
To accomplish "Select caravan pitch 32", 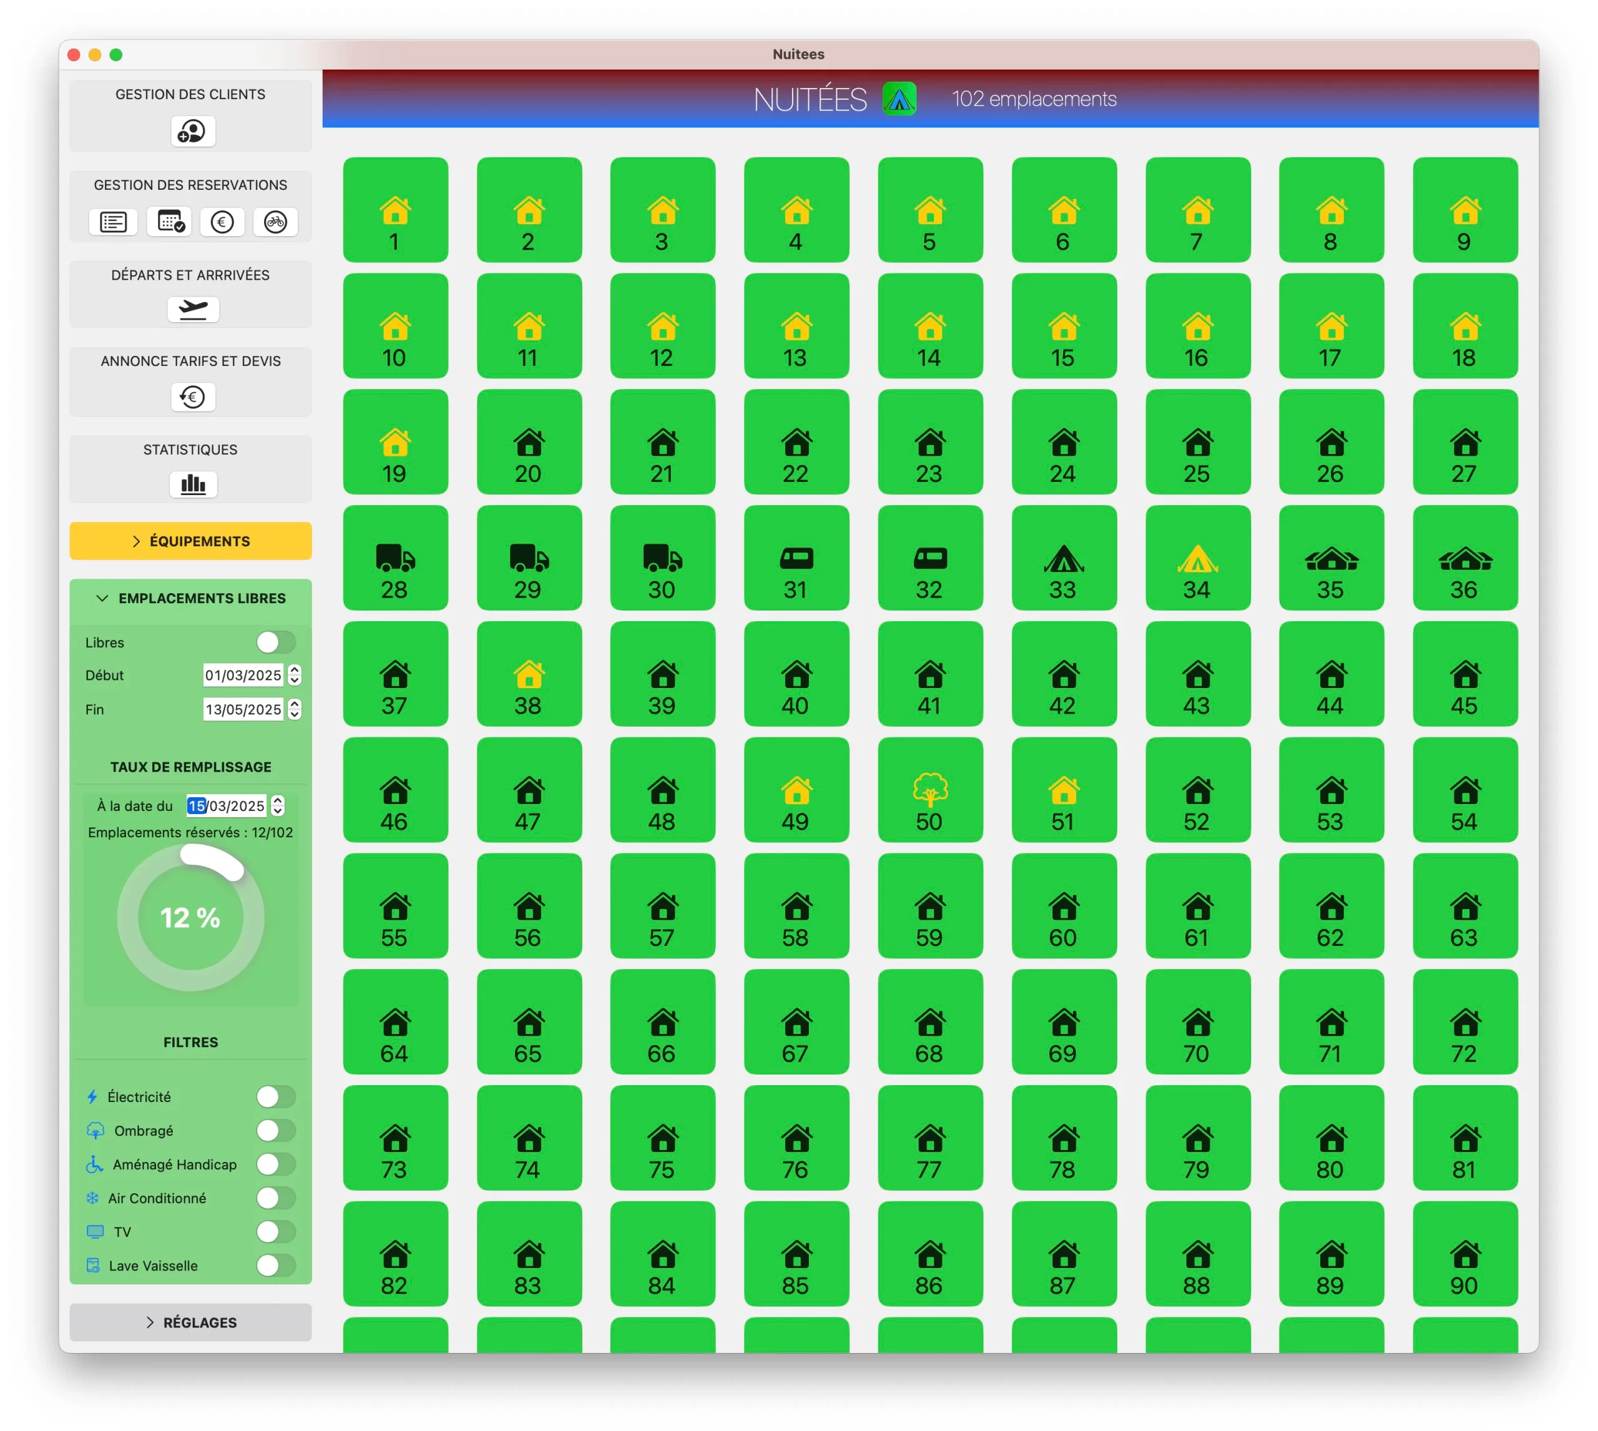I will pyautogui.click(x=930, y=558).
